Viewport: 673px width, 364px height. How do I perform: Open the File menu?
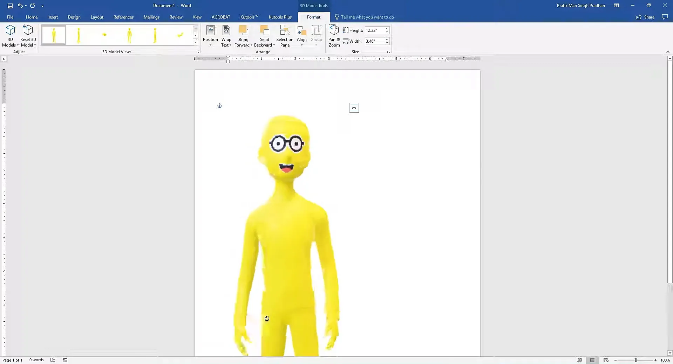(10, 17)
